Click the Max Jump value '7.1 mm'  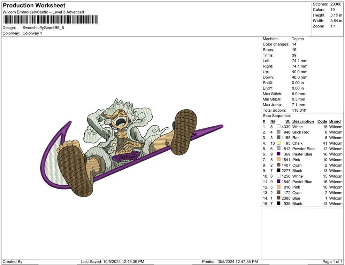click(x=298, y=105)
